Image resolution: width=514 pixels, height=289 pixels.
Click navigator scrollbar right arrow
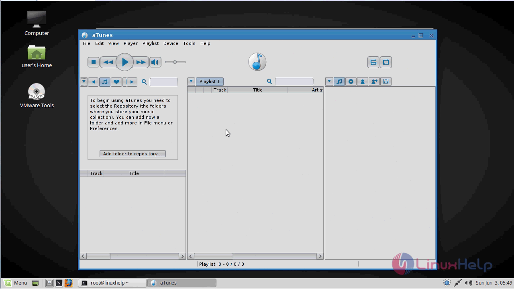(182, 256)
